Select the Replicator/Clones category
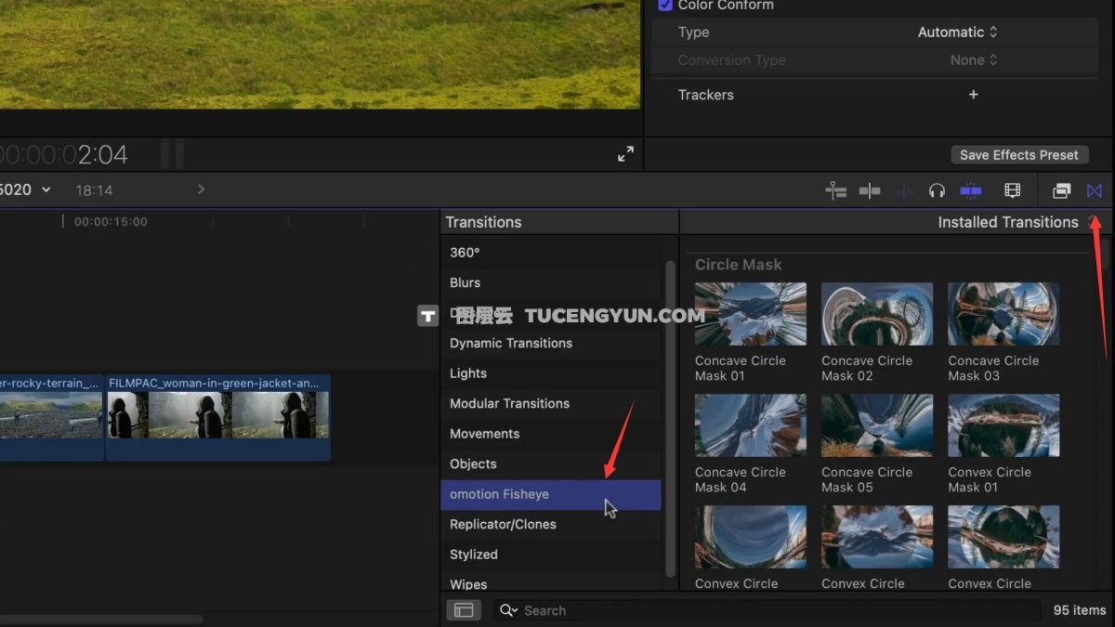Image resolution: width=1115 pixels, height=627 pixels. [x=551, y=524]
